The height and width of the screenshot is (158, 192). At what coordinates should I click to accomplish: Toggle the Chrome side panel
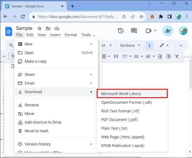coord(169,16)
